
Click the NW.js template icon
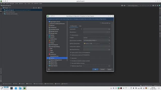pyautogui.click(x=49, y=52)
